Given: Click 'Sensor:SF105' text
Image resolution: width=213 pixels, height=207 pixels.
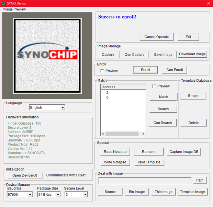Looking at the screenshot, I should [x=19, y=157].
